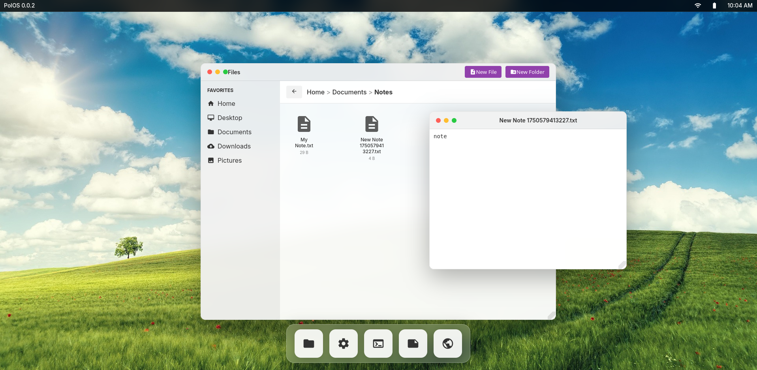This screenshot has height=370, width=757.
Task: Click inside the note text editor area
Action: click(528, 199)
